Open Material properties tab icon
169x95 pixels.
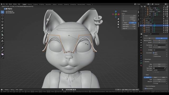pyautogui.click(x=141, y=65)
